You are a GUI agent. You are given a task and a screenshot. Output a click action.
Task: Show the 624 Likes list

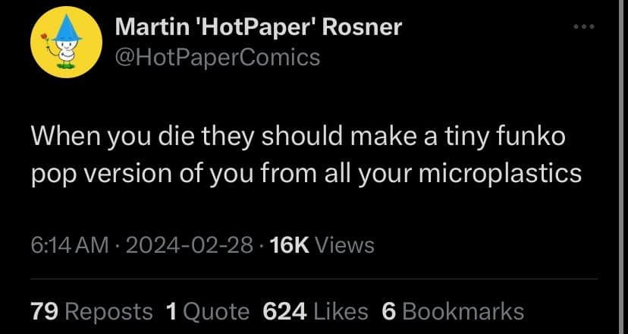[283, 311]
